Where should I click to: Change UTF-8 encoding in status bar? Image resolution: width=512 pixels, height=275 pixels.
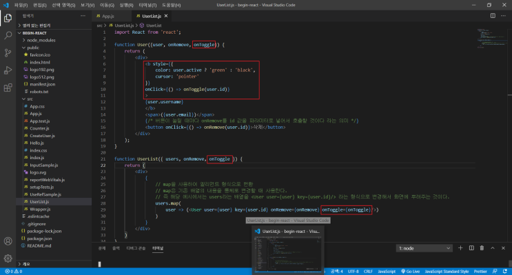point(353,272)
